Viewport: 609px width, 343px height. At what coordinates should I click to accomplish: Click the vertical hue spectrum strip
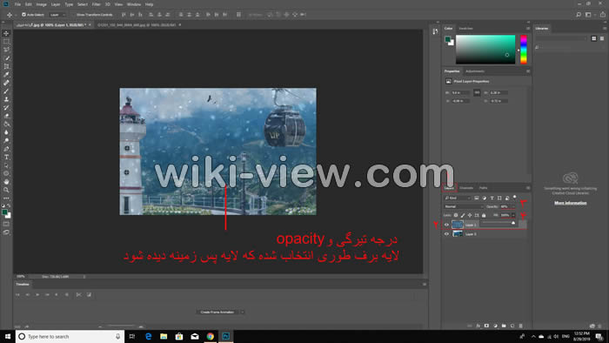[524, 50]
